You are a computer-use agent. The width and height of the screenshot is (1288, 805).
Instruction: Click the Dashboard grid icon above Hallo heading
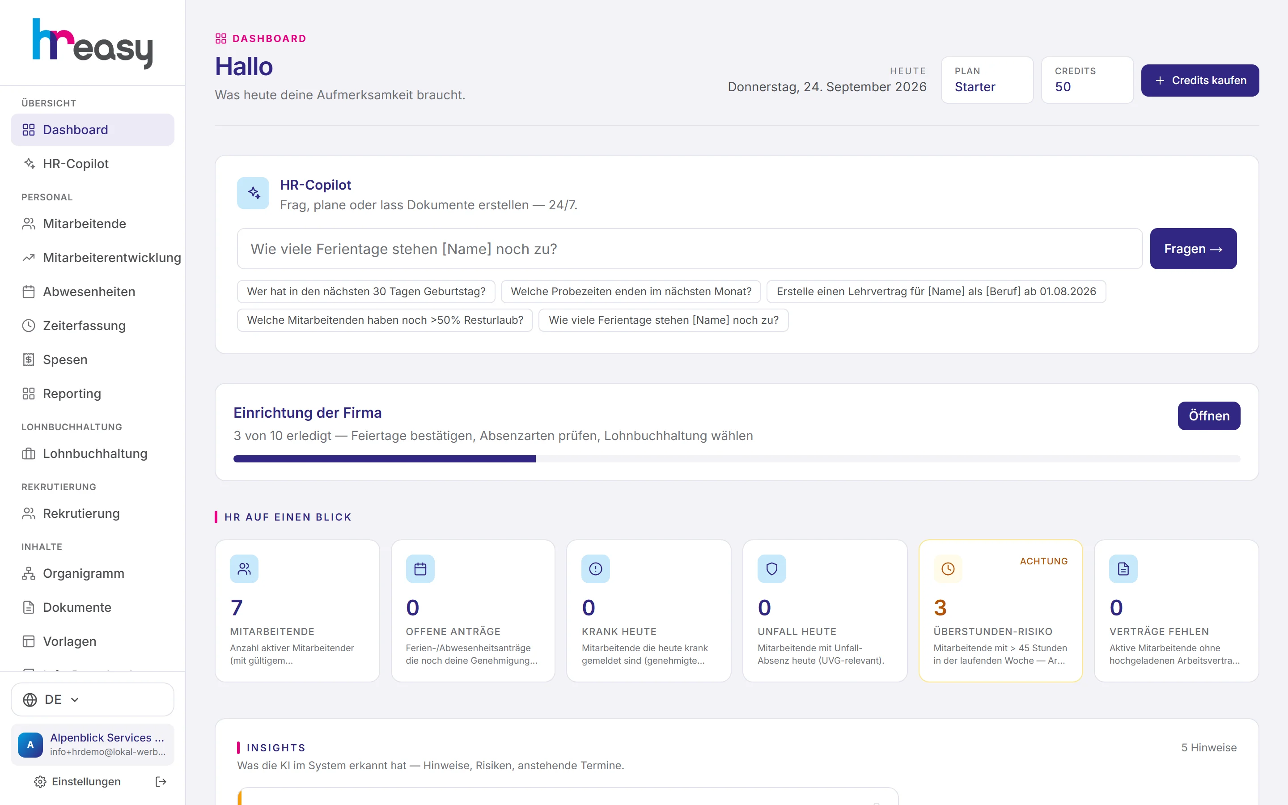220,38
